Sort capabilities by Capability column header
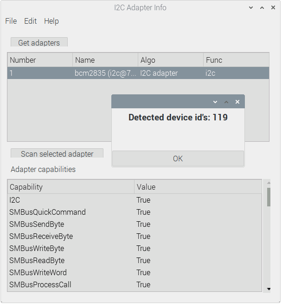The width and height of the screenshot is (282, 304). (70, 187)
